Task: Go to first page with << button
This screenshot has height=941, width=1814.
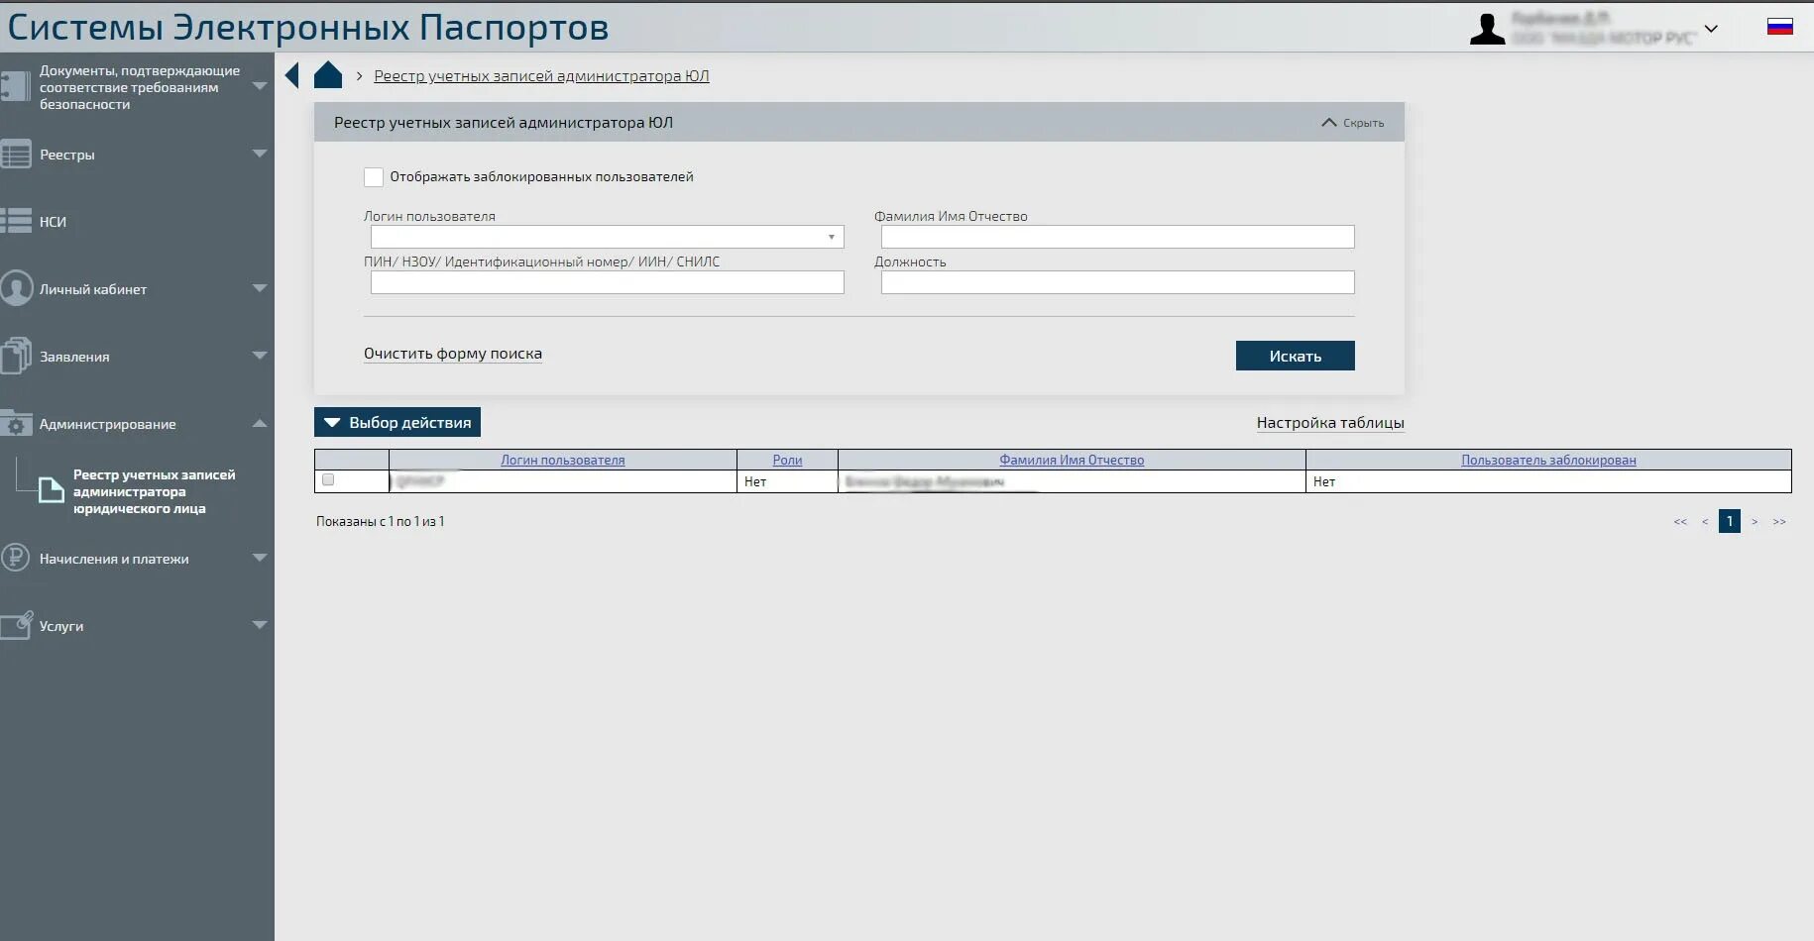Action: pyautogui.click(x=1680, y=522)
